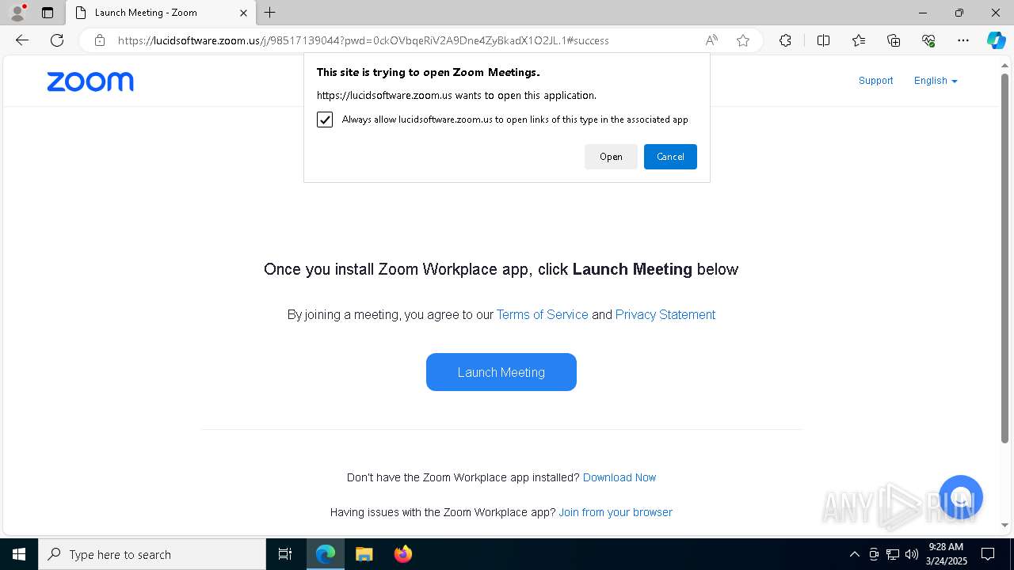This screenshot has width=1014, height=570.
Task: Open the browser profile icon
Action: (17, 13)
